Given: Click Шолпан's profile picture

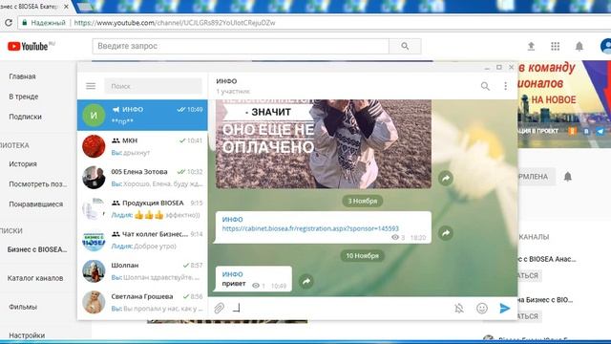Looking at the screenshot, I should click(94, 271).
